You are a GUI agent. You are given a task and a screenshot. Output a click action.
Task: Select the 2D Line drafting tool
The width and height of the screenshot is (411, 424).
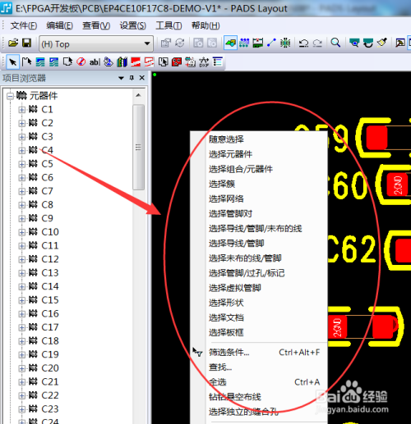pos(26,62)
